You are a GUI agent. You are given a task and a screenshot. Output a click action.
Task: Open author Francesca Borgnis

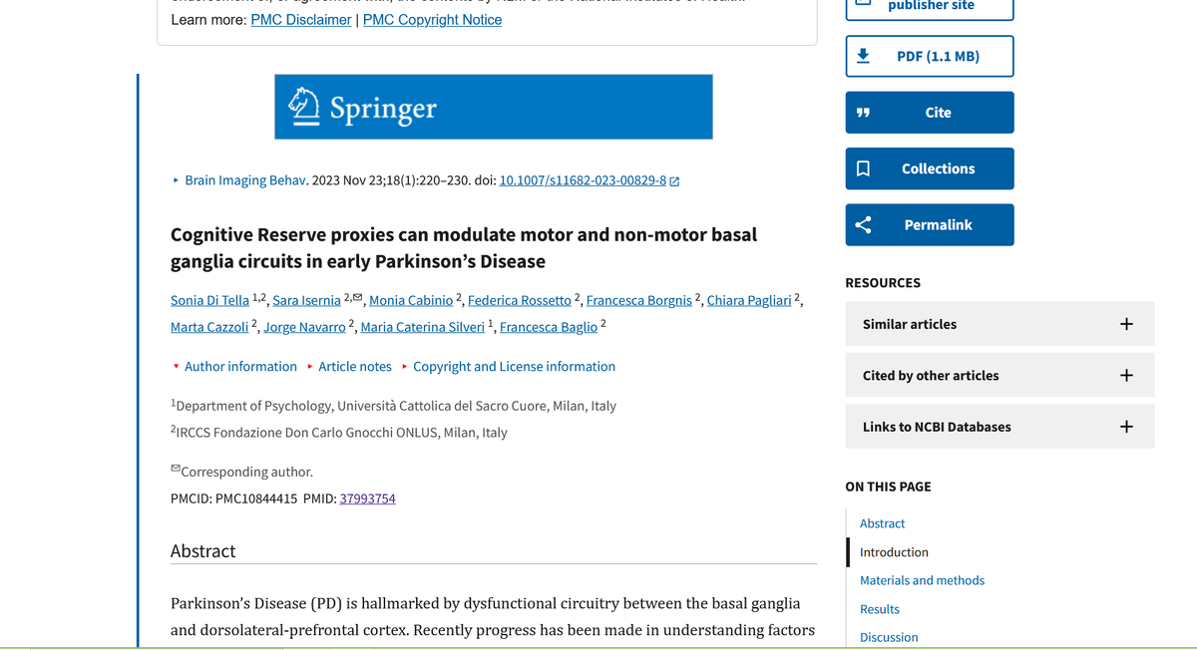(639, 300)
